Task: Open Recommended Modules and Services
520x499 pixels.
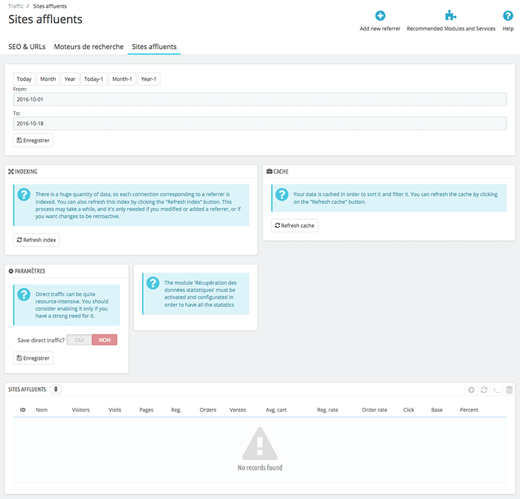Action: click(450, 16)
